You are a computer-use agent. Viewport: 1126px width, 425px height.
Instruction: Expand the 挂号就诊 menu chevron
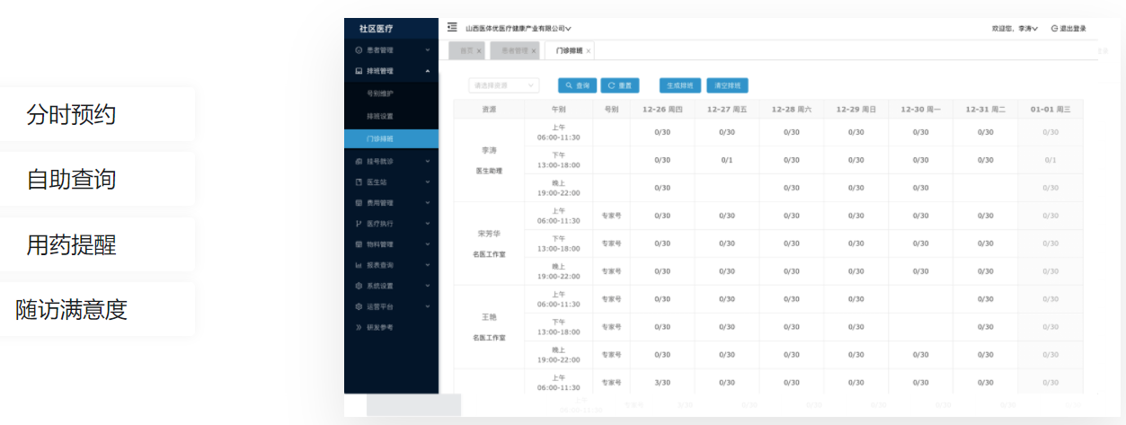click(x=428, y=162)
